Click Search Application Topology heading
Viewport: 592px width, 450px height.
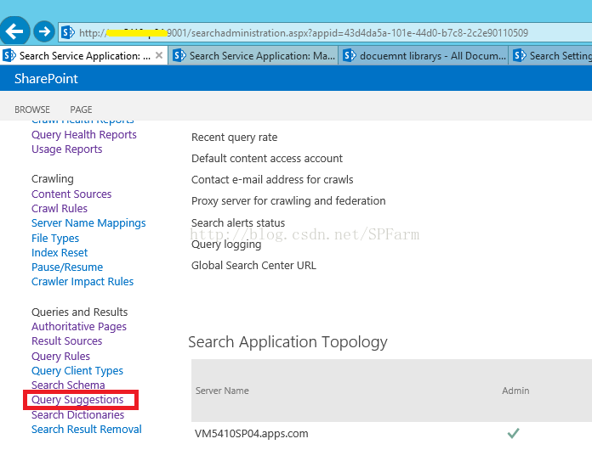(x=287, y=342)
